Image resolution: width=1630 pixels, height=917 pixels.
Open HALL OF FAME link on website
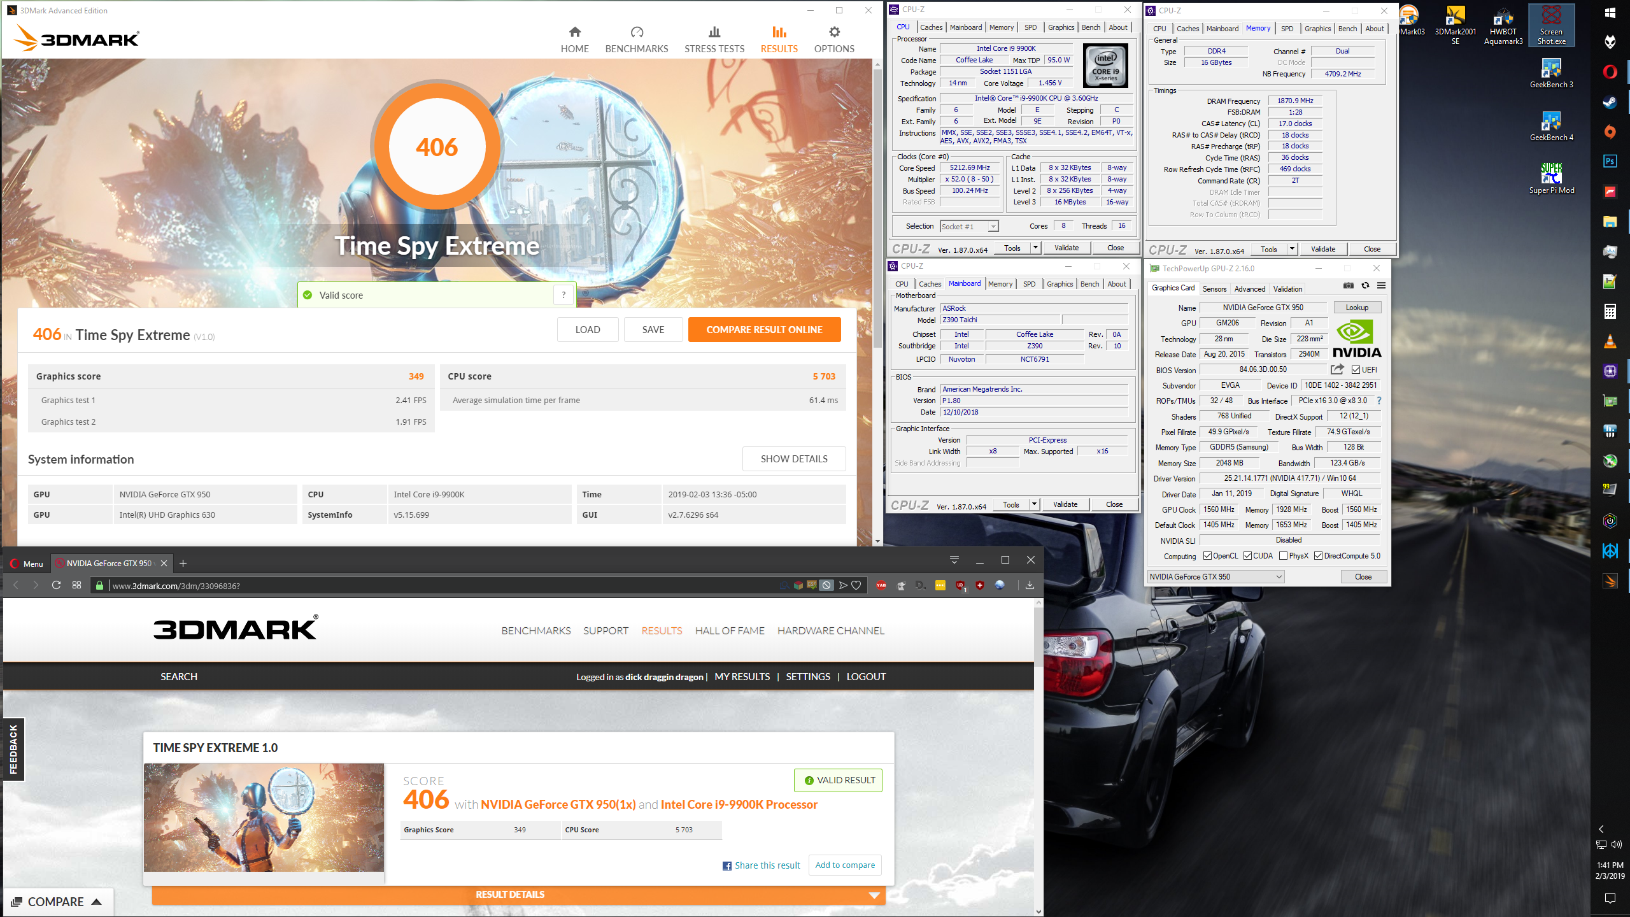(x=730, y=630)
